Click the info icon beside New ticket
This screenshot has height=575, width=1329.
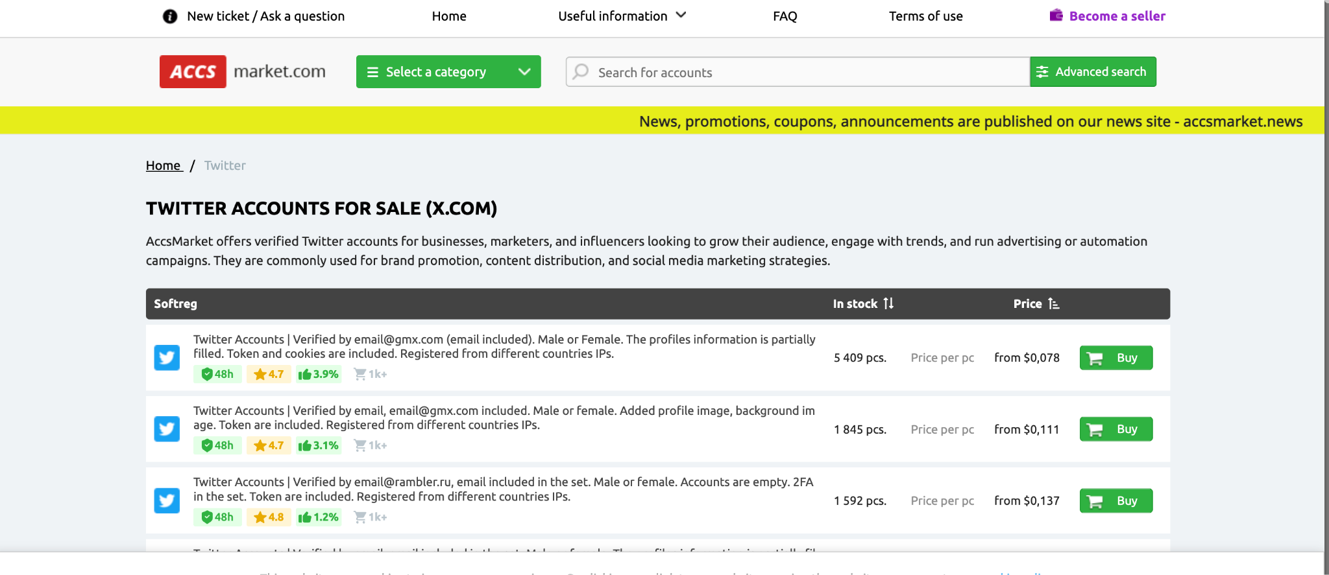(x=170, y=16)
